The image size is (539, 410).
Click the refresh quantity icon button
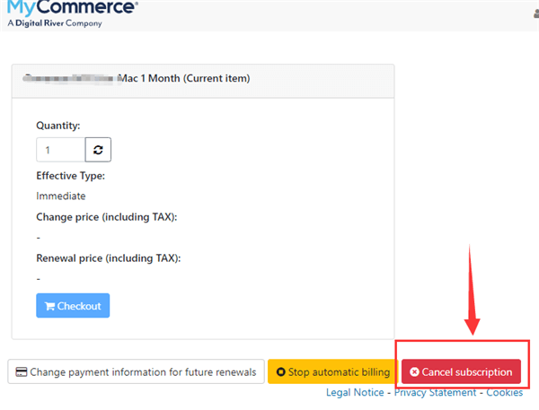click(98, 149)
